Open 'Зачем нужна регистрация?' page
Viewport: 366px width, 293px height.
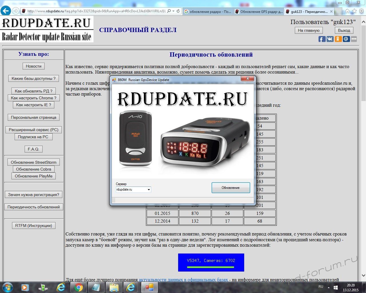33,195
